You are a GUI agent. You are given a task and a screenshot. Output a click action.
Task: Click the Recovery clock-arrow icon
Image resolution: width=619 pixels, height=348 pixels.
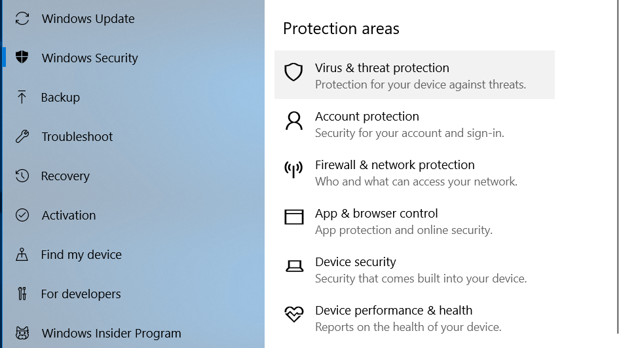22,176
